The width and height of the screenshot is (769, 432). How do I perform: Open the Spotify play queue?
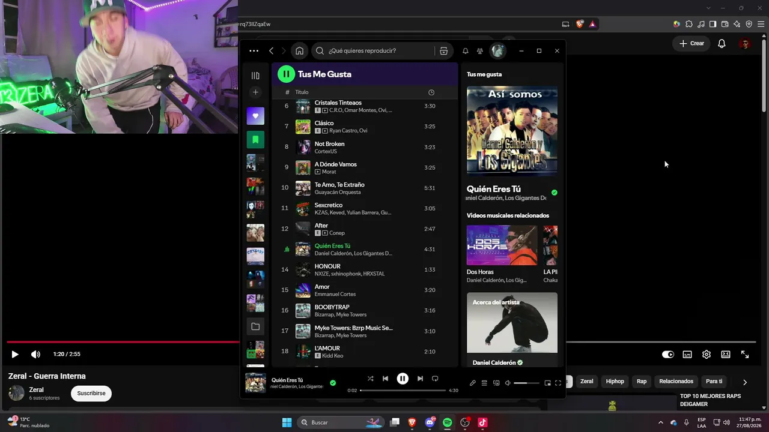[484, 383]
